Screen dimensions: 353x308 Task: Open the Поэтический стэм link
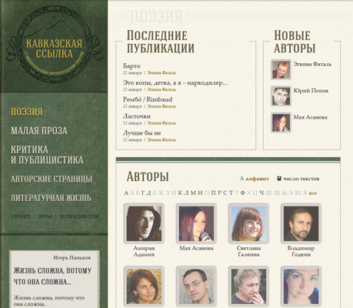click(x=79, y=216)
